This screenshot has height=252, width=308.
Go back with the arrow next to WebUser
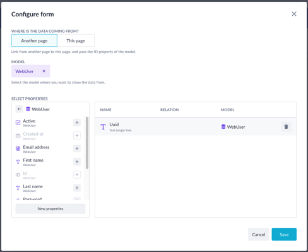click(x=19, y=109)
